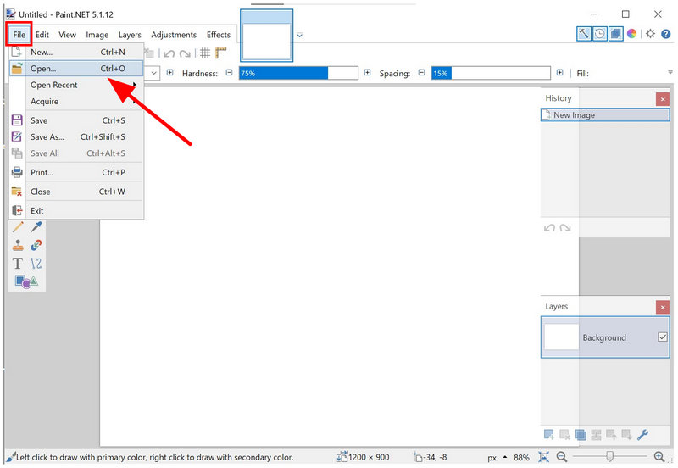678x468 pixels.
Task: Select the Pencil tool
Action: click(18, 226)
